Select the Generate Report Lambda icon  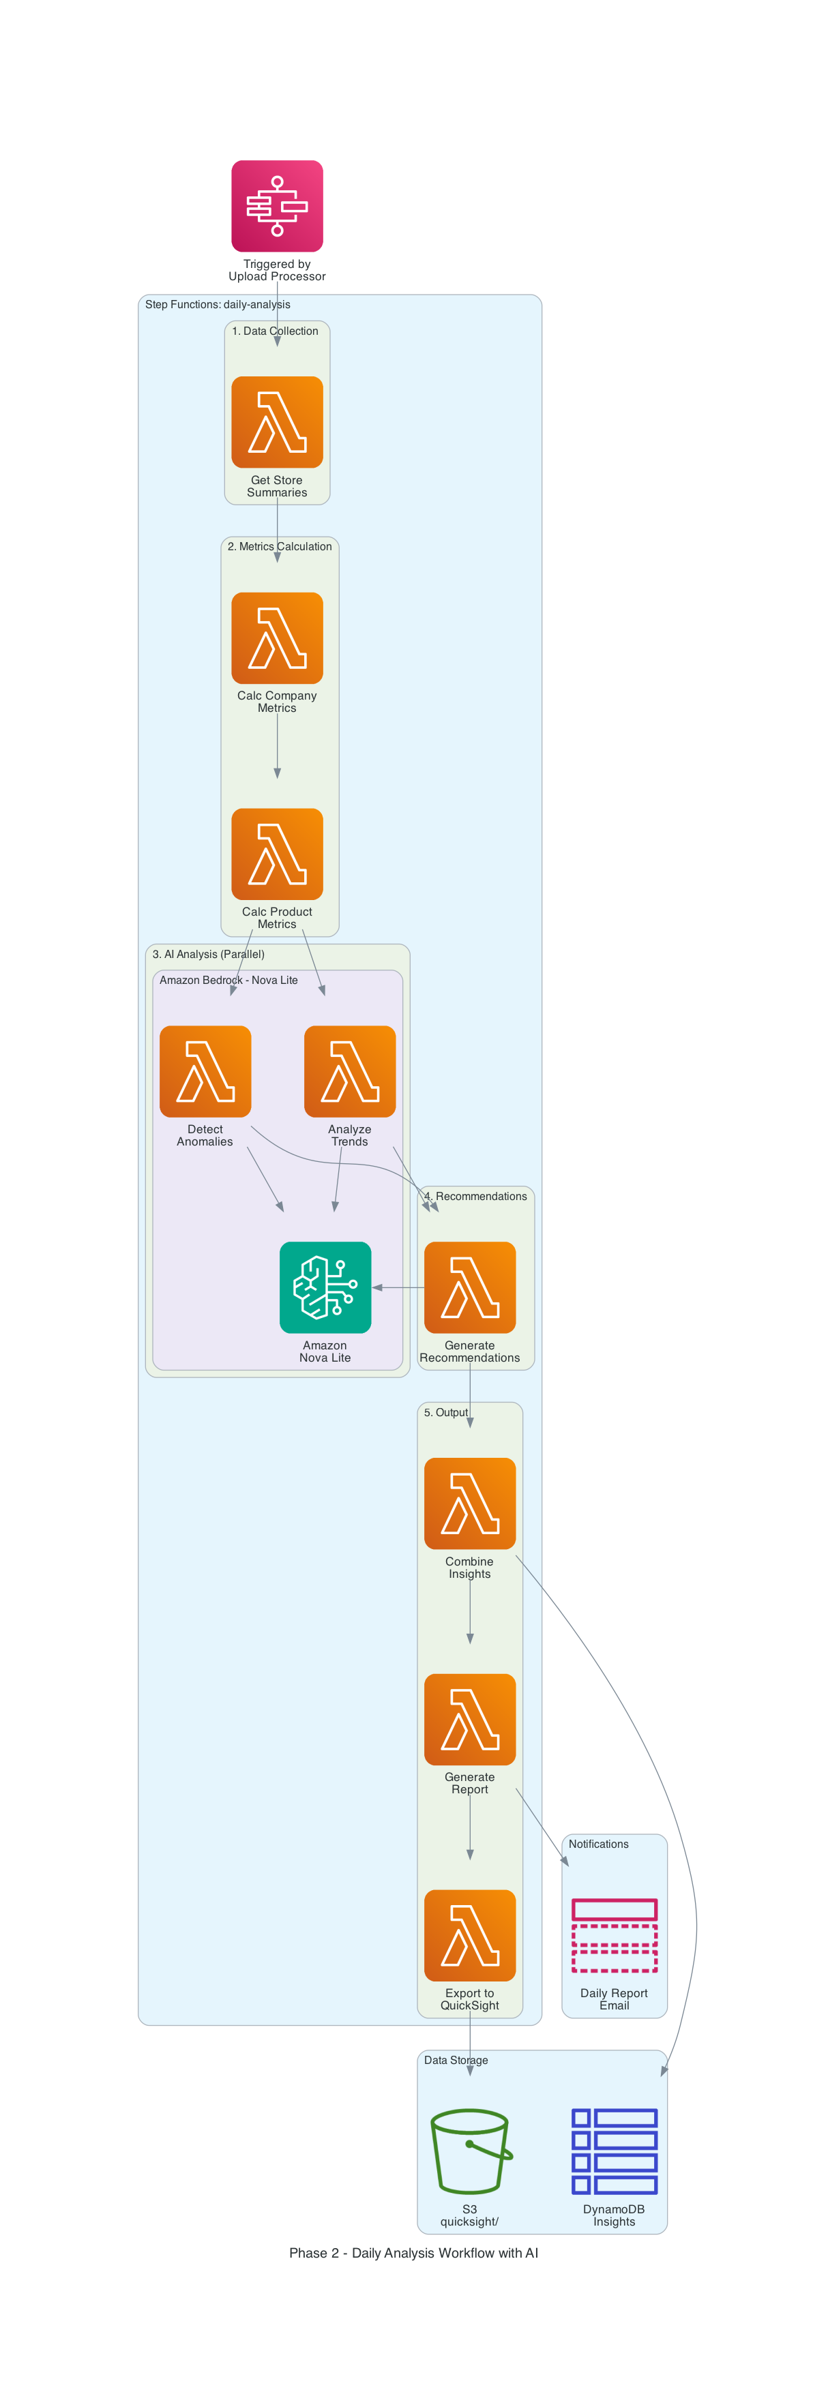click(469, 1718)
